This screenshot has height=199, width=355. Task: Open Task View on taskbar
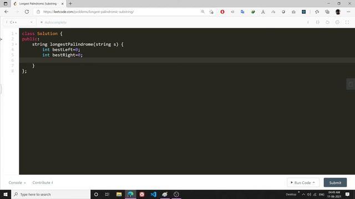click(107, 194)
